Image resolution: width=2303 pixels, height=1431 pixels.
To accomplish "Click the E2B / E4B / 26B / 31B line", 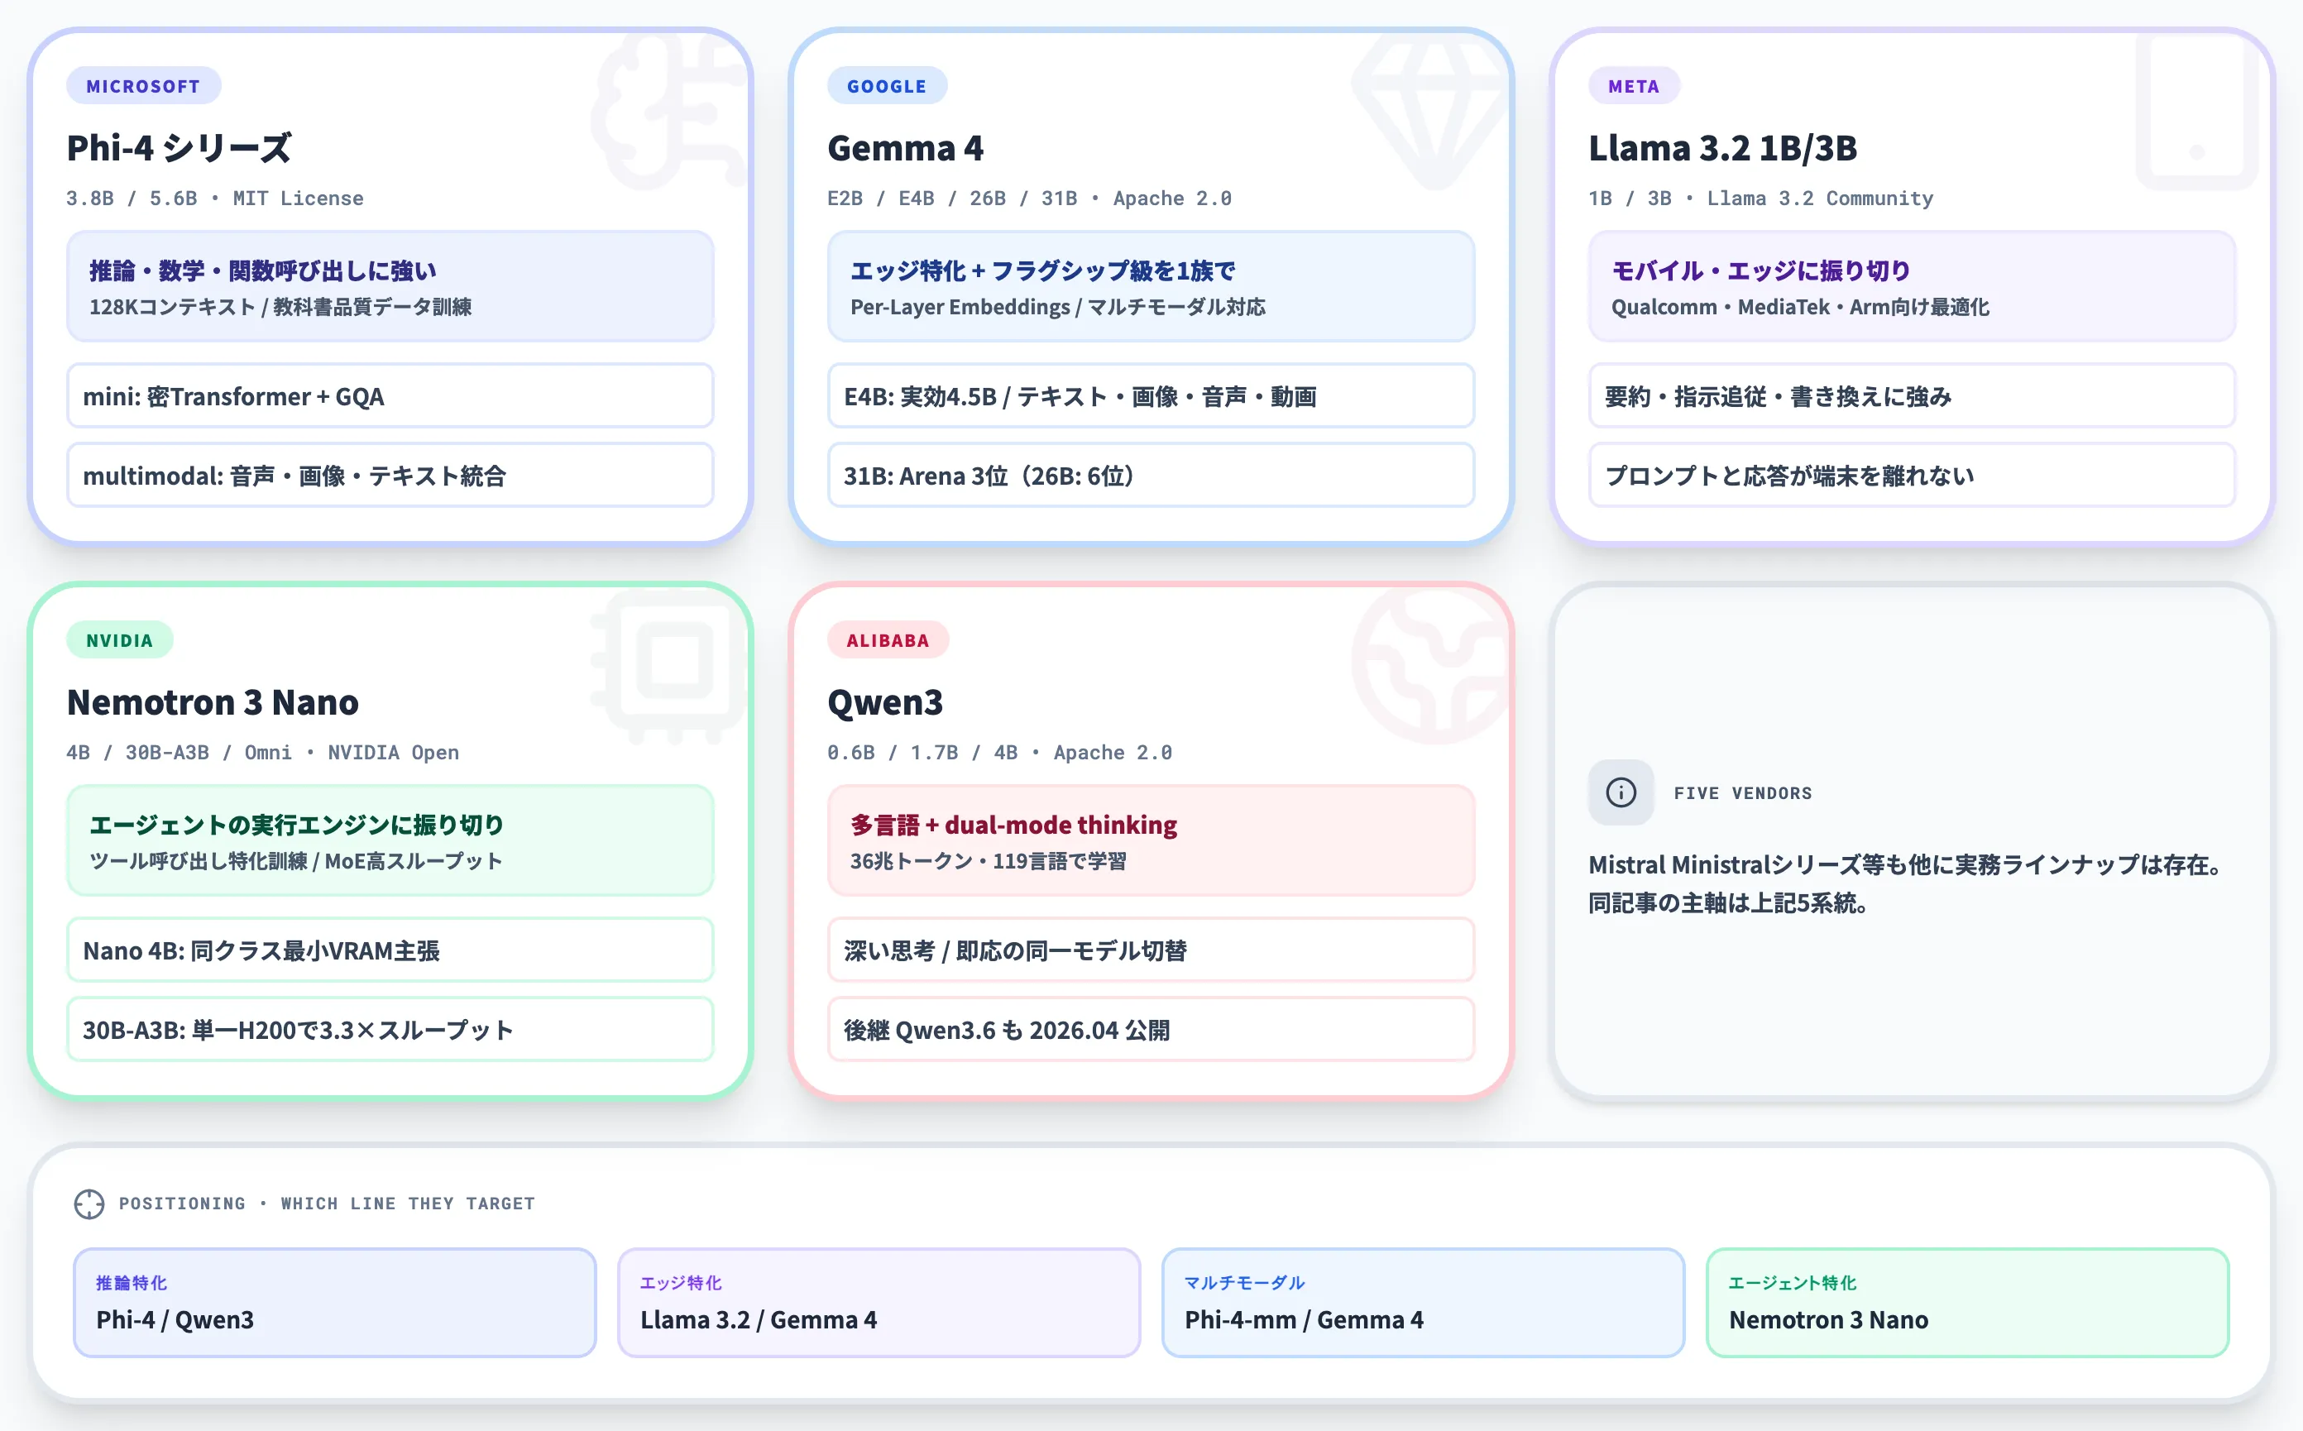I will pos(1029,199).
